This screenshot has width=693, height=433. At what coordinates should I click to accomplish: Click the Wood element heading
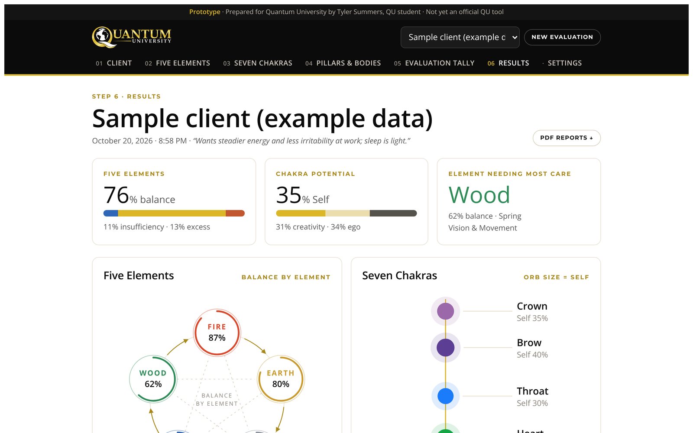tap(479, 195)
